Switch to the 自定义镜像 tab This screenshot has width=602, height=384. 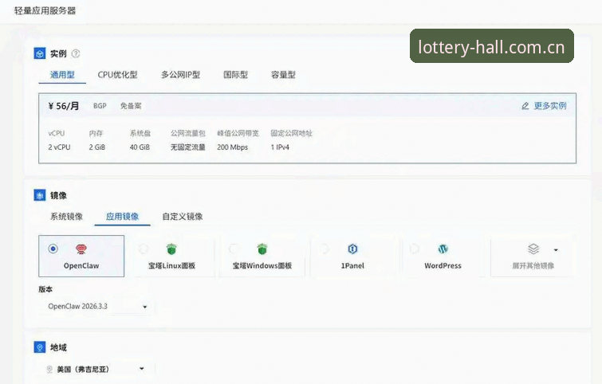point(183,217)
